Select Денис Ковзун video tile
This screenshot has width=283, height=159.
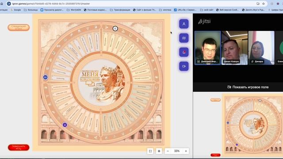click(234, 48)
